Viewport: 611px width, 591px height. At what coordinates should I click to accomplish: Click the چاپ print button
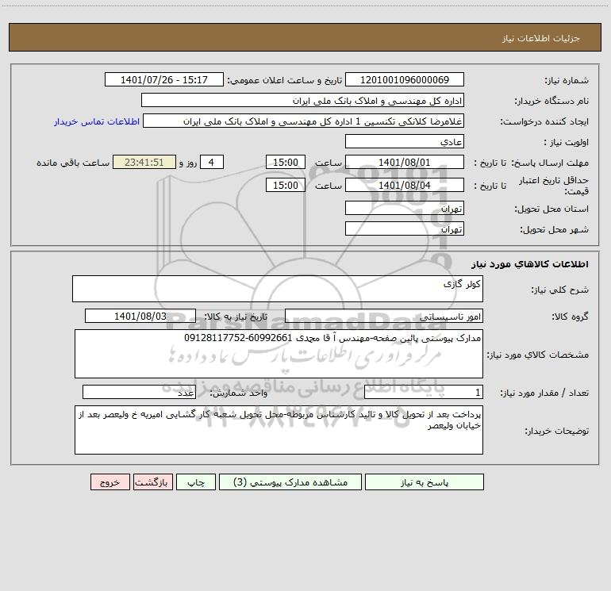point(196,482)
